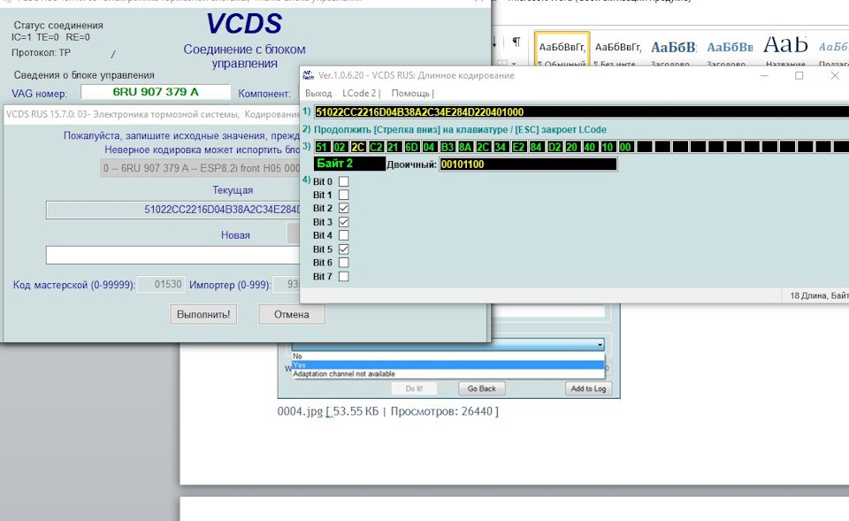The width and height of the screenshot is (849, 521).
Task: Click the Выполнить! button
Action: (203, 314)
